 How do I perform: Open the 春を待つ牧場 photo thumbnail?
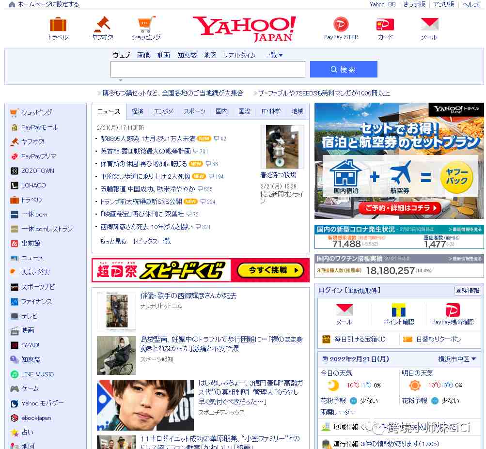coord(282,147)
